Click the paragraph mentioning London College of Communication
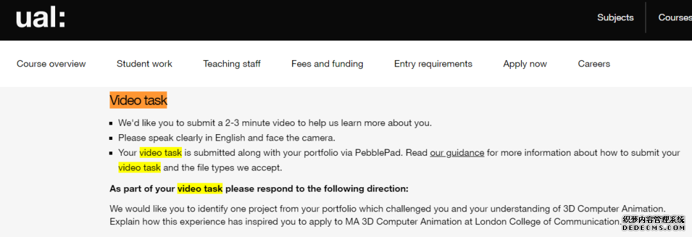692x237 pixels. [388, 215]
